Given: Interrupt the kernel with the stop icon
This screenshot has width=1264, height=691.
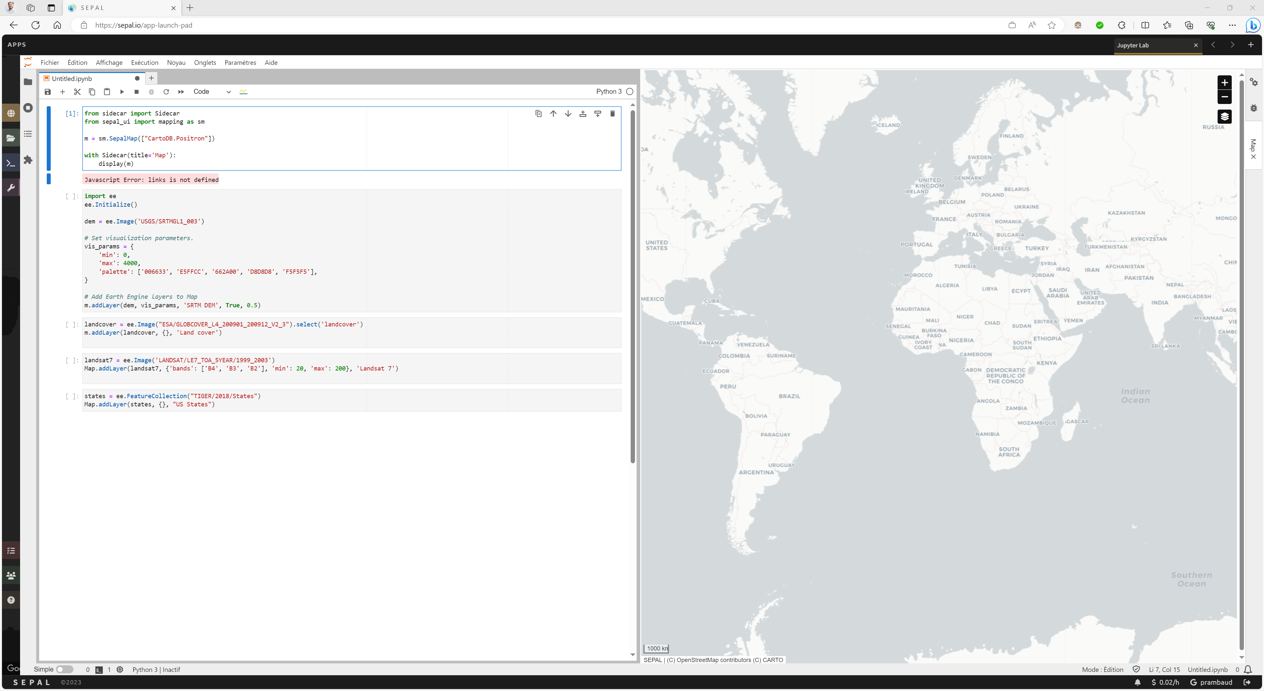Looking at the screenshot, I should [x=136, y=92].
